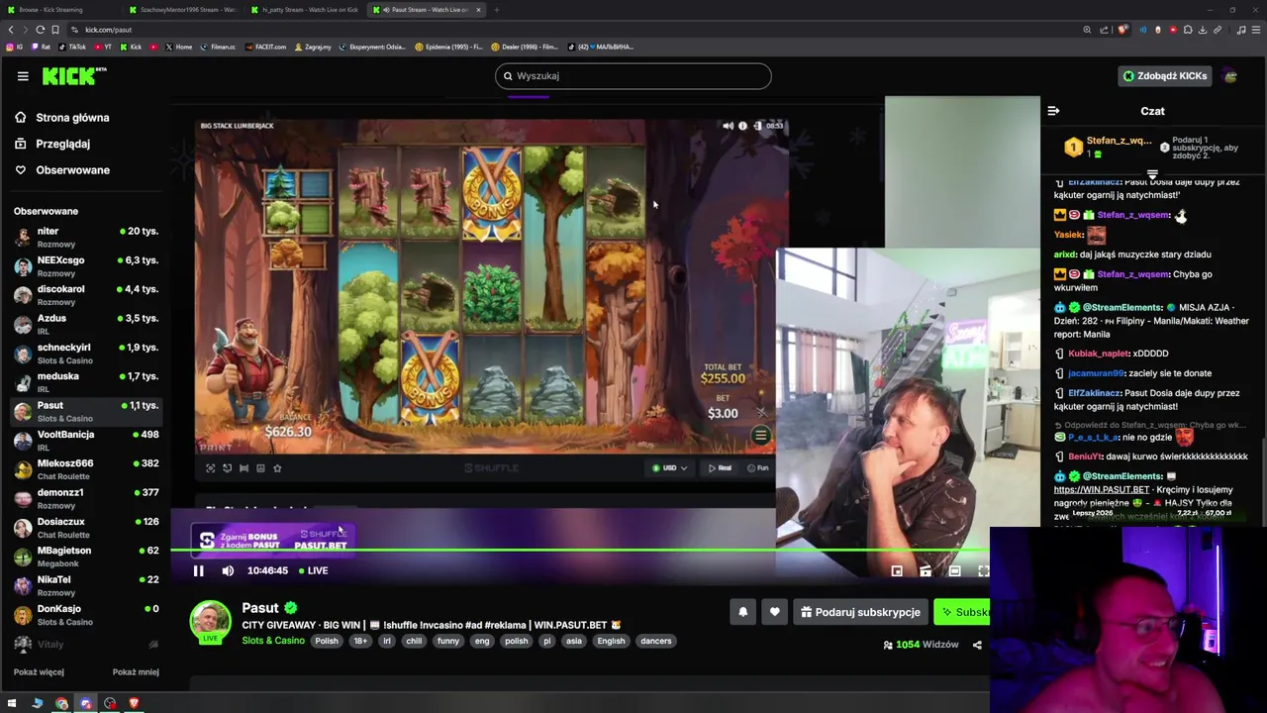Open demonzz1 channel in followed list
This screenshot has height=713, width=1267.
pos(84,497)
